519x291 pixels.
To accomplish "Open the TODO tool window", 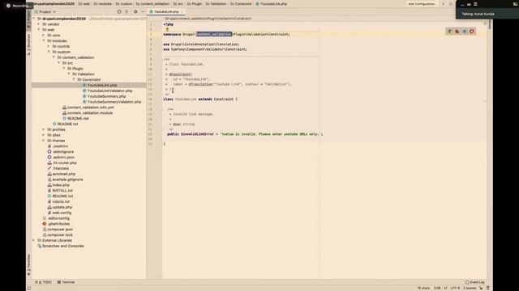I will point(44,282).
